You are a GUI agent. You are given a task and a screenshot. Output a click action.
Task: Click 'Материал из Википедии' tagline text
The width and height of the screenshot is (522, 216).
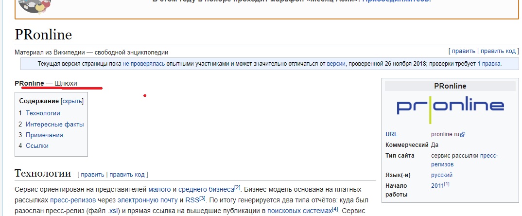(x=91, y=53)
